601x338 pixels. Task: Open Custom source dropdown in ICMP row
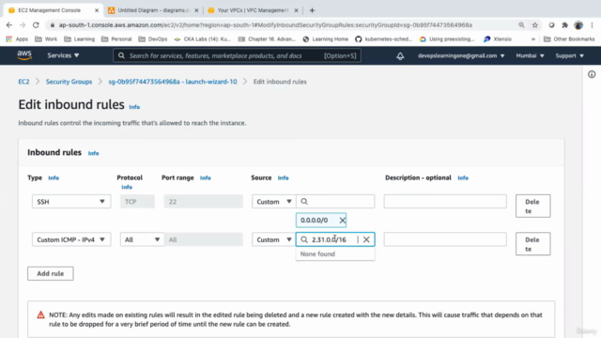coord(273,239)
